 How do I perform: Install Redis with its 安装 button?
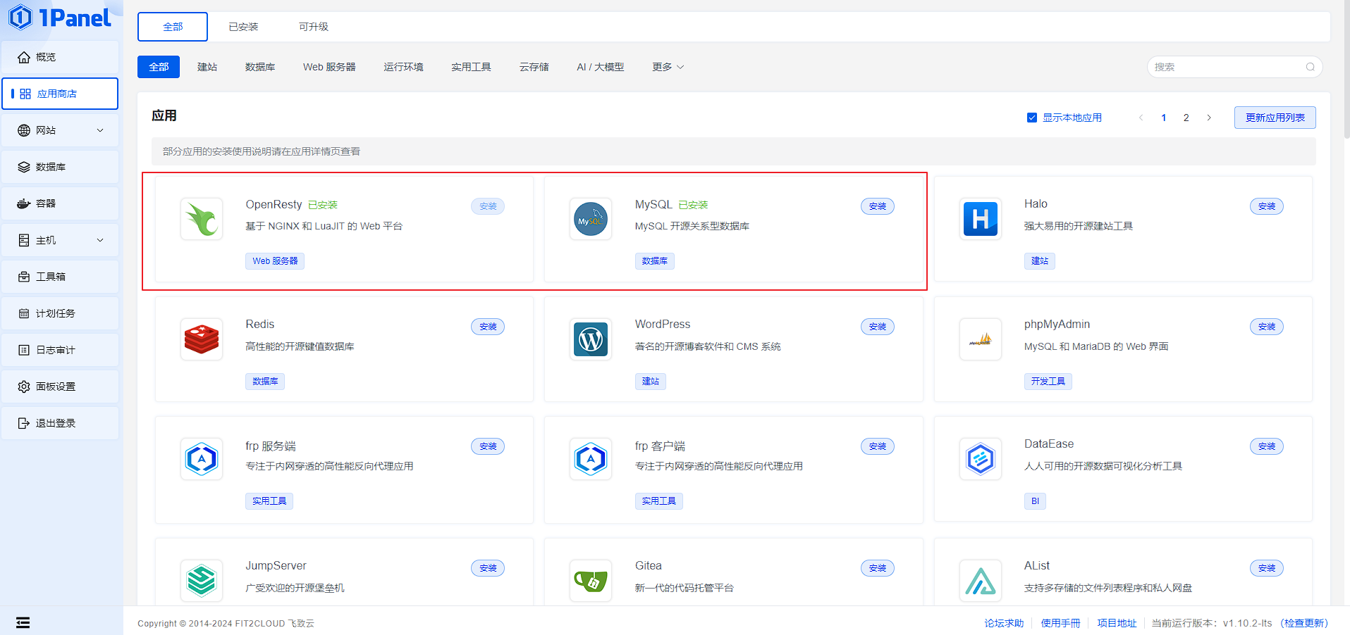tap(488, 327)
